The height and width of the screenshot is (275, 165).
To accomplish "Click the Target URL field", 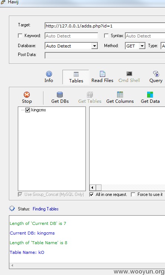I will 105,26.
